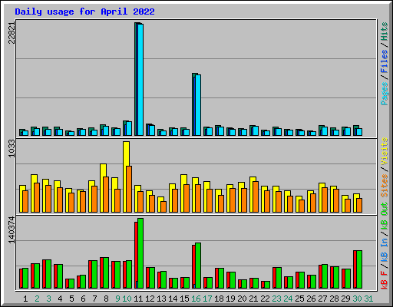Click day 5 on the x-axis

point(71,299)
